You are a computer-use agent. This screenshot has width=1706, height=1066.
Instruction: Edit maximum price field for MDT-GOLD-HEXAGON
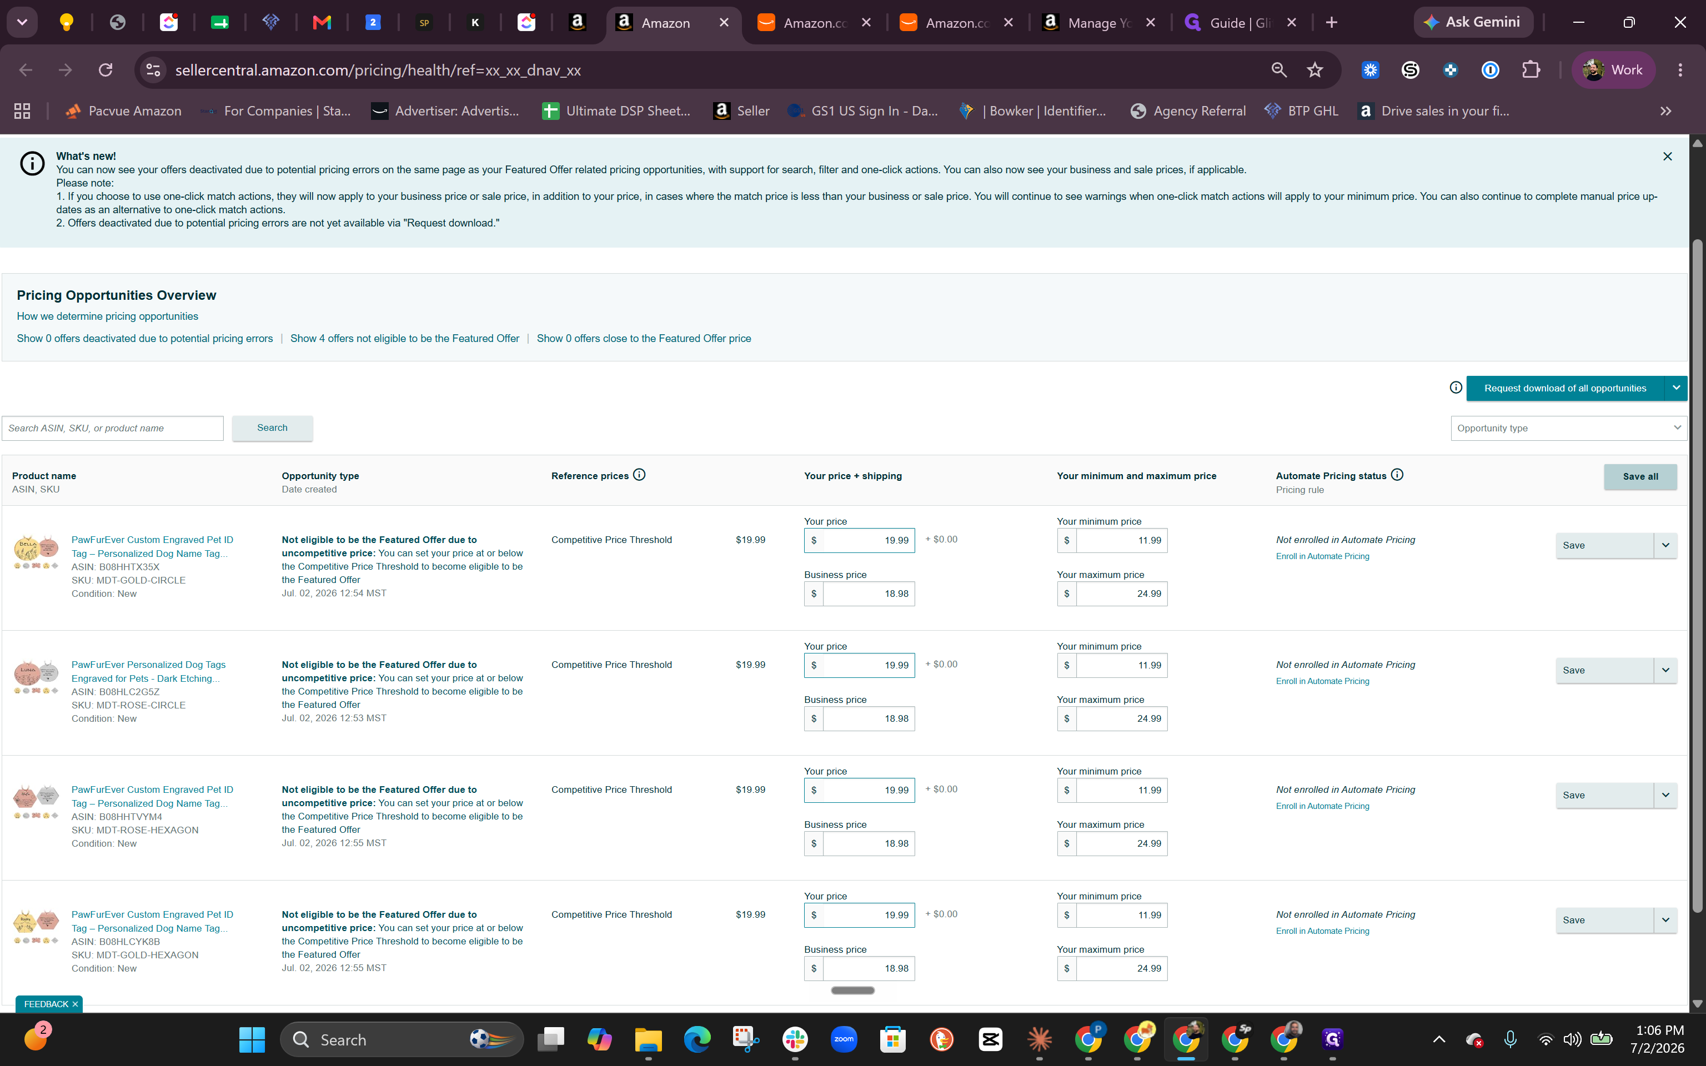tap(1112, 968)
